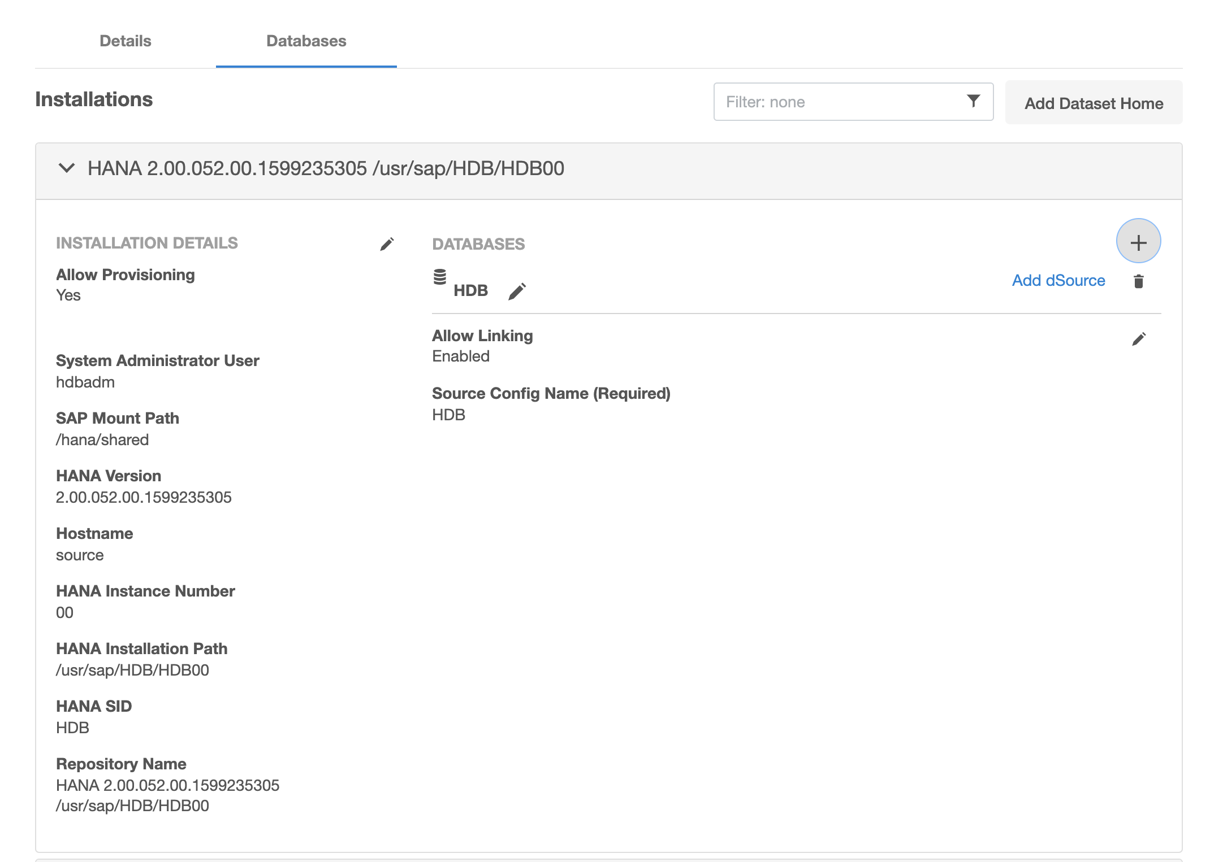Image resolution: width=1210 pixels, height=862 pixels.
Task: Click the HDB database name label
Action: tap(470, 290)
